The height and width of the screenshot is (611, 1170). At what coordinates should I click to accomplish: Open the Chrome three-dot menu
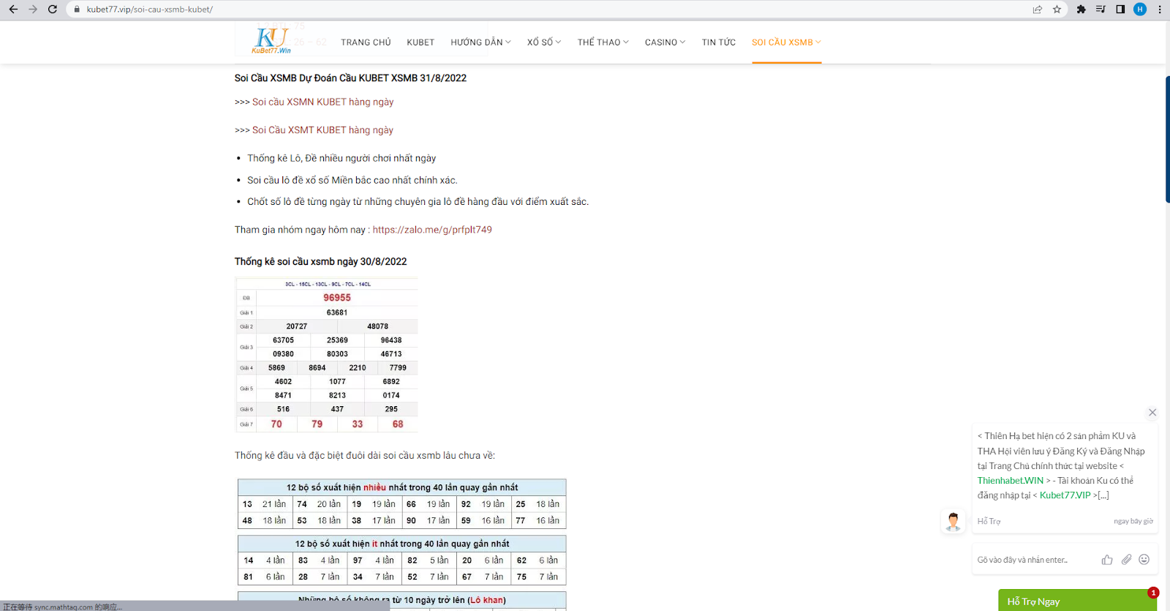[1160, 10]
